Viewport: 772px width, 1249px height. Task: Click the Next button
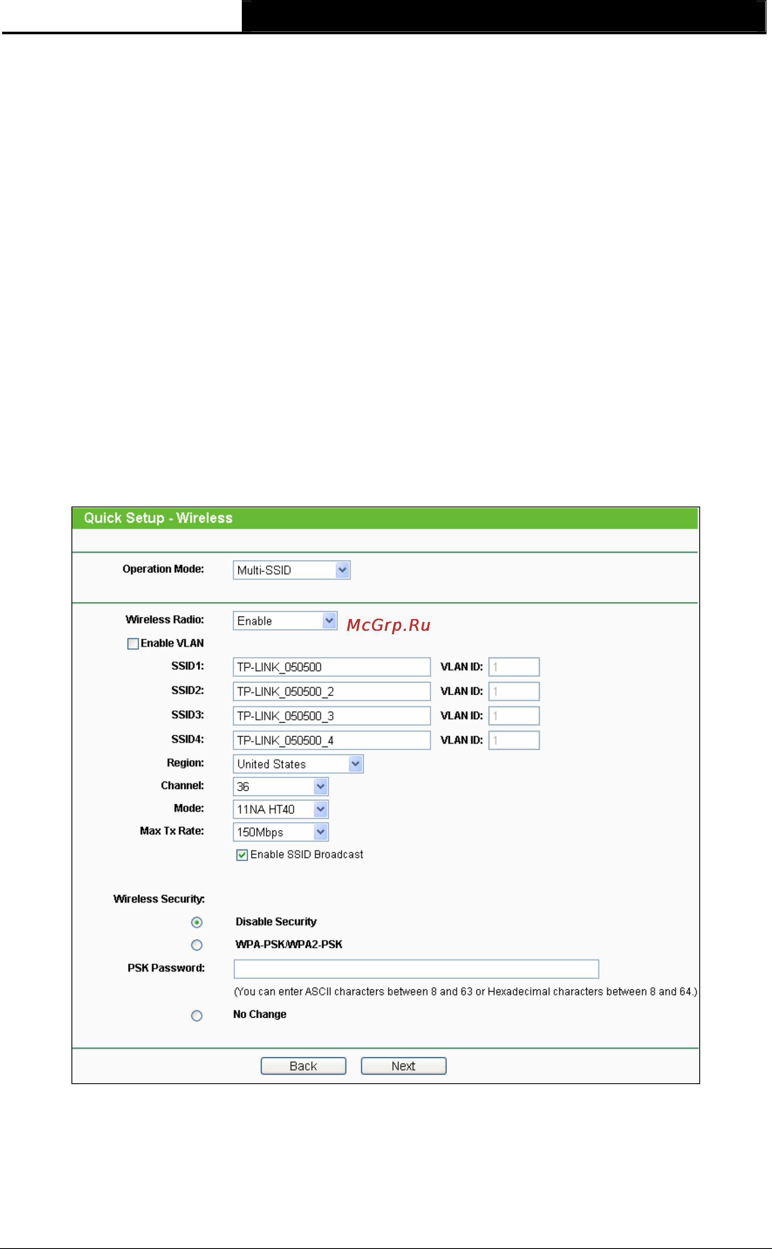tap(403, 1065)
